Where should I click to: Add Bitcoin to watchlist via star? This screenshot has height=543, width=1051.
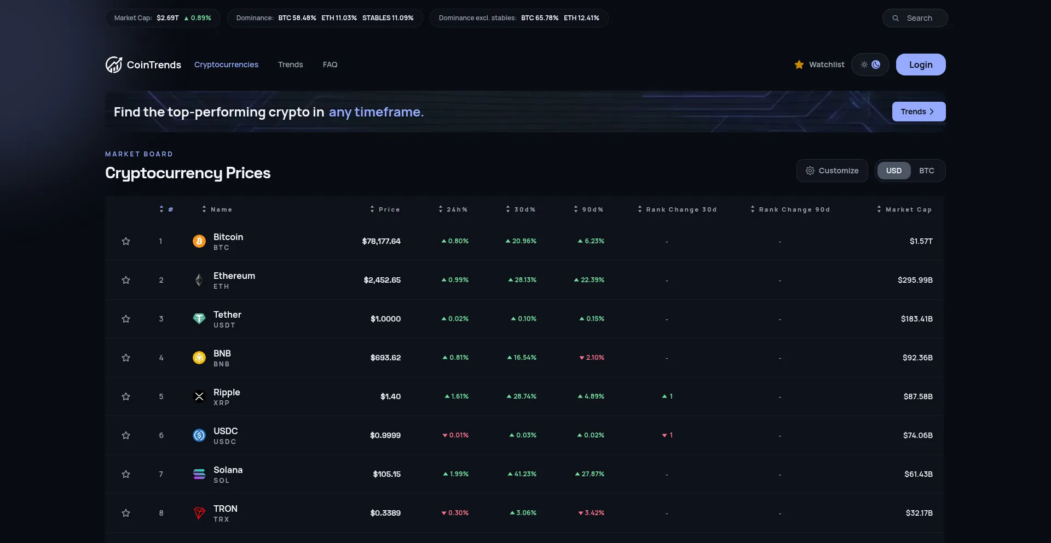click(x=126, y=241)
